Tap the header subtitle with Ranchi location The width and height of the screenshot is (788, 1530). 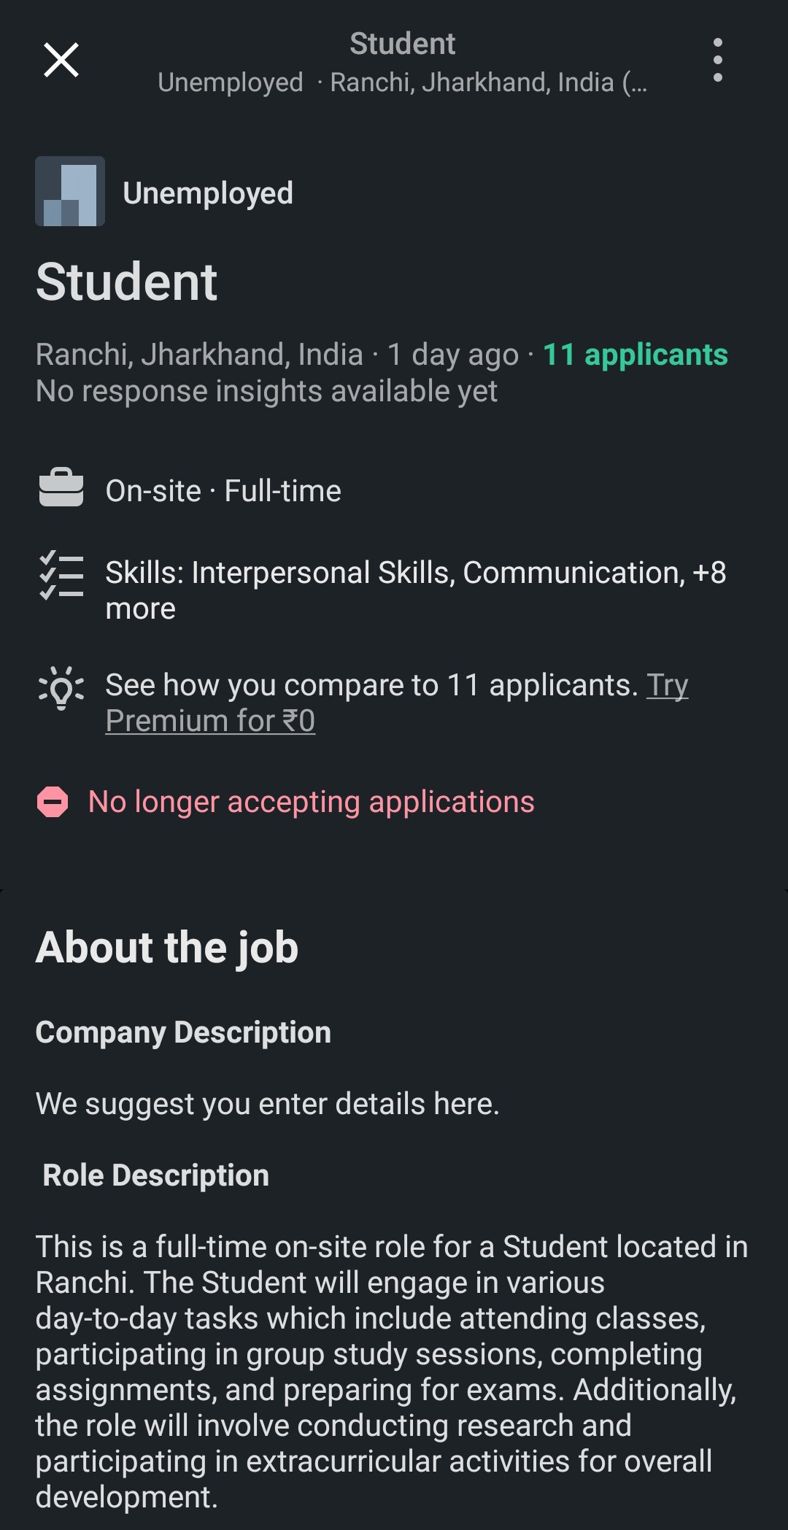click(x=402, y=82)
